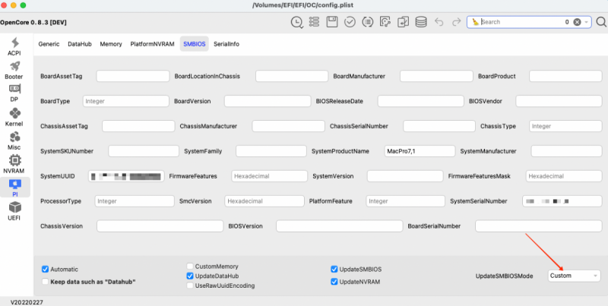This screenshot has height=306, width=608.
Task: Open the Misc sidebar section
Action: tap(14, 140)
